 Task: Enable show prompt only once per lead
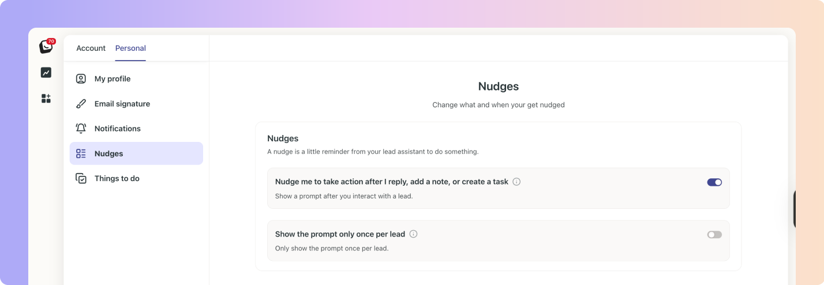[714, 235]
